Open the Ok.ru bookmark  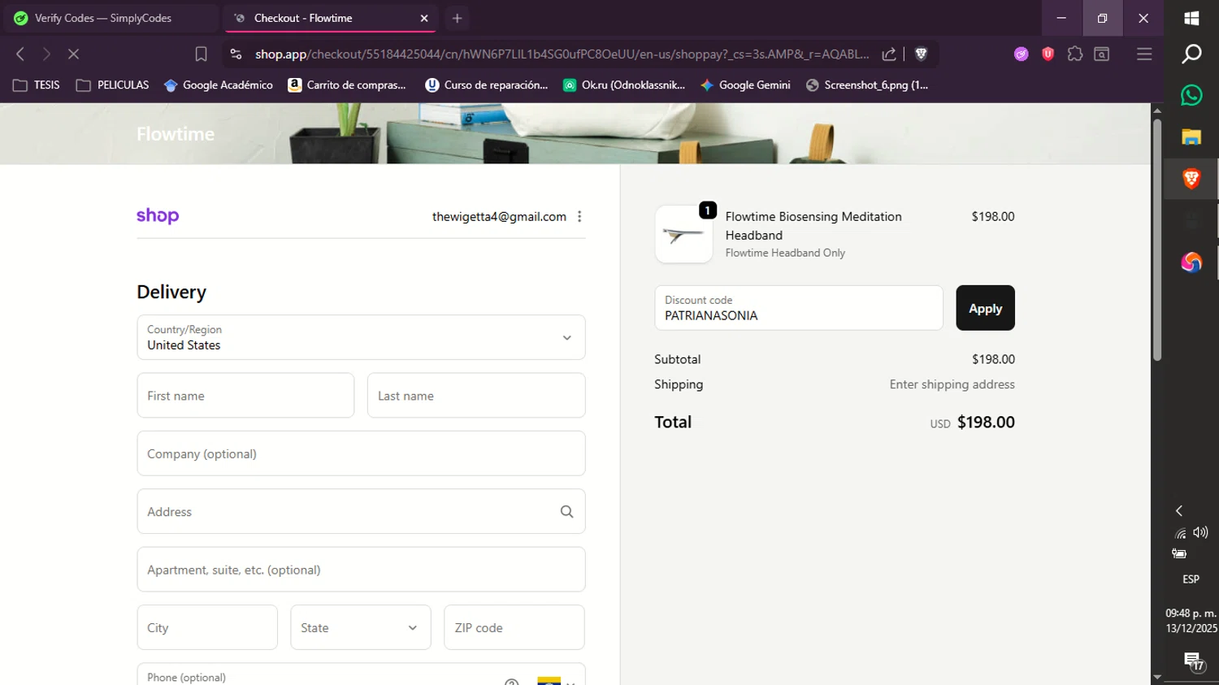[624, 85]
